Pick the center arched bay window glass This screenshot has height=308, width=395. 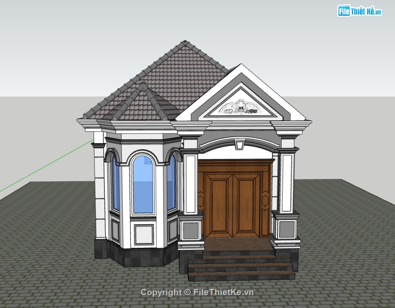tap(143, 185)
